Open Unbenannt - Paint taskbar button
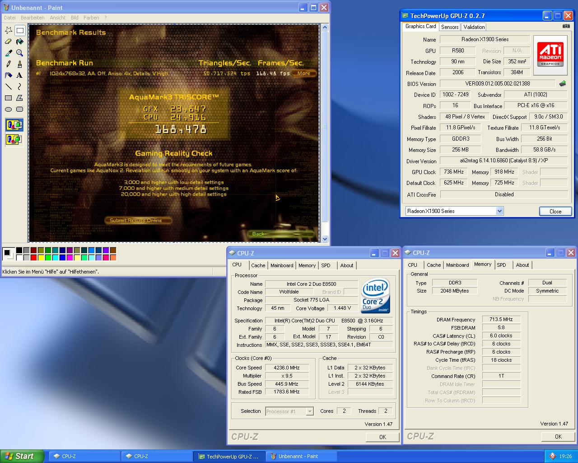 tap(302, 456)
